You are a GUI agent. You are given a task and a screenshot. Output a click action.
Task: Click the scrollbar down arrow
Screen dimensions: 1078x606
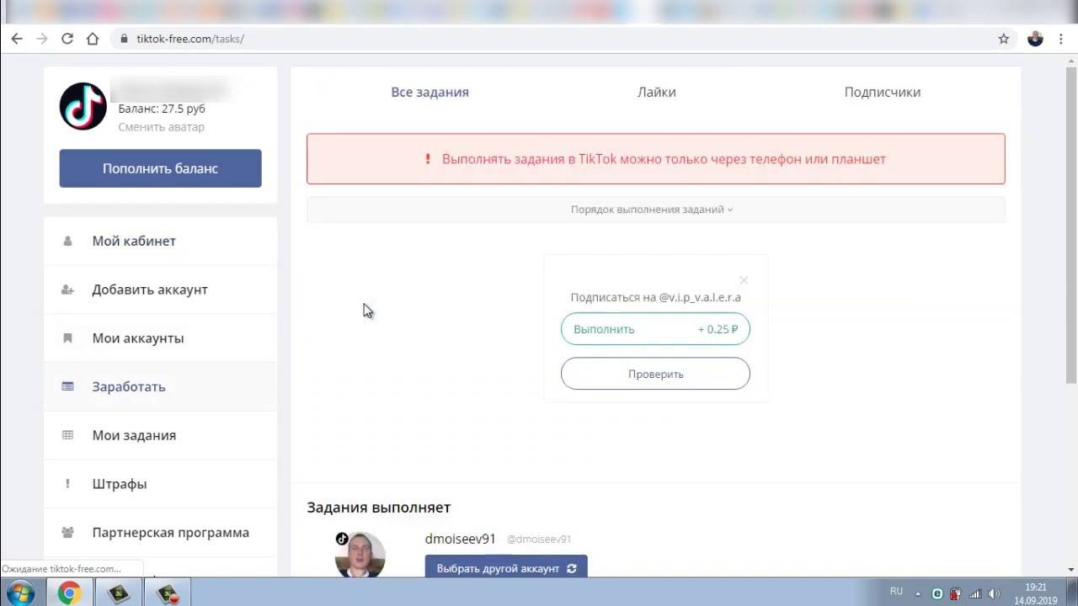(x=1070, y=571)
